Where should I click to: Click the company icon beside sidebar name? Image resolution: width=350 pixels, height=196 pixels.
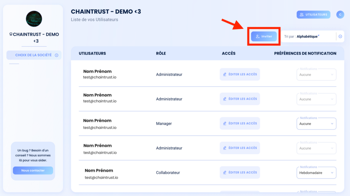click(11, 34)
